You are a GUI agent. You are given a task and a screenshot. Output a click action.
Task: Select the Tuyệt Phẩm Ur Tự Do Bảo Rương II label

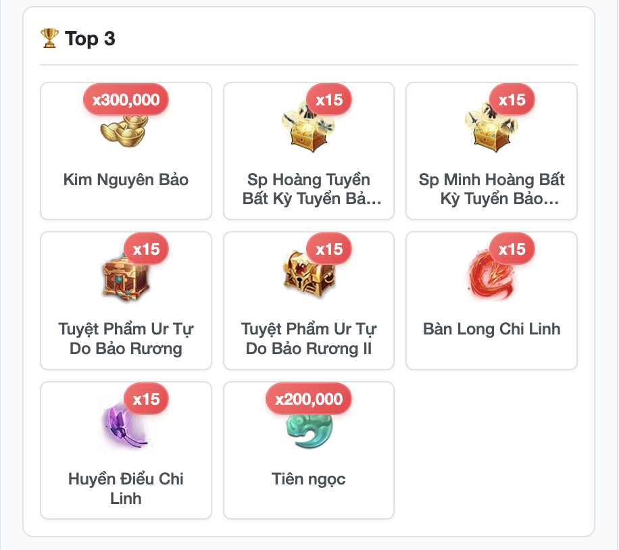[x=309, y=339]
